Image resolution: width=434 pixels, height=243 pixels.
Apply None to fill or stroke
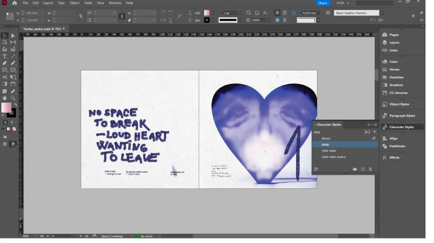[x=14, y=129]
